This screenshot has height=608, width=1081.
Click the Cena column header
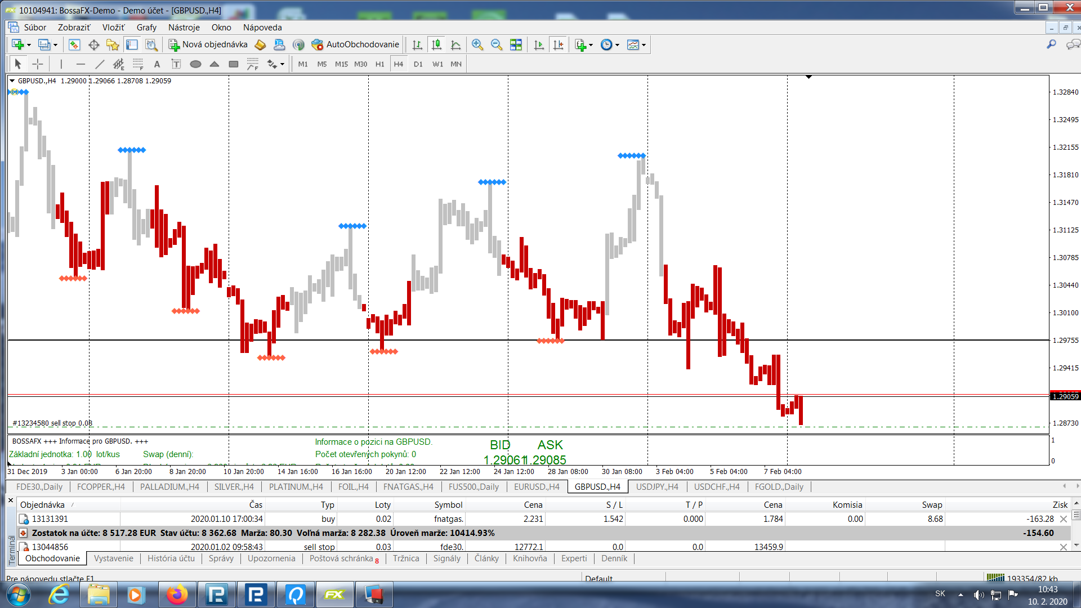[x=533, y=504]
